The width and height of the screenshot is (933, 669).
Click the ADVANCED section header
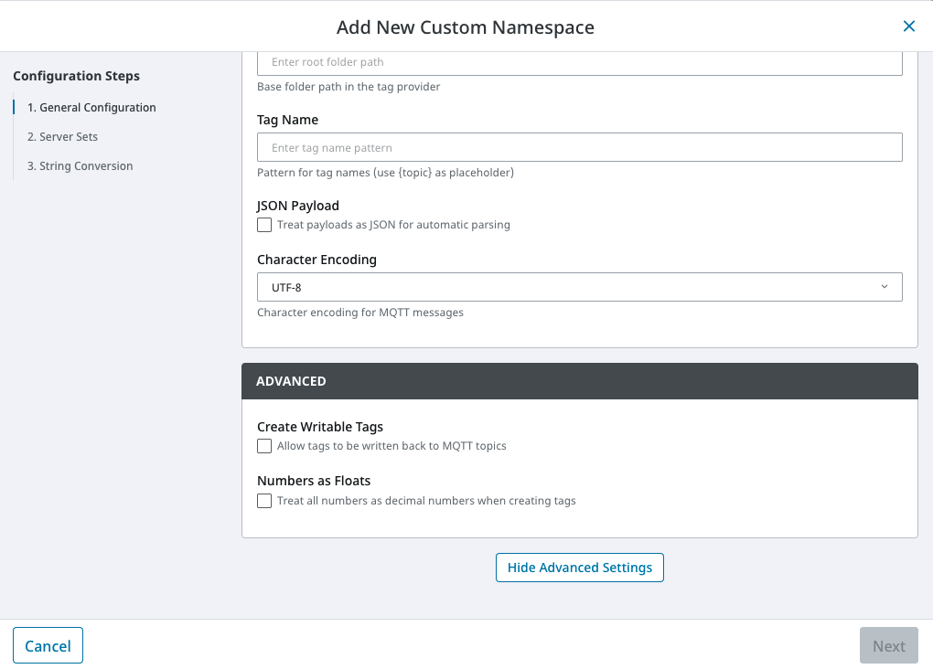point(579,381)
